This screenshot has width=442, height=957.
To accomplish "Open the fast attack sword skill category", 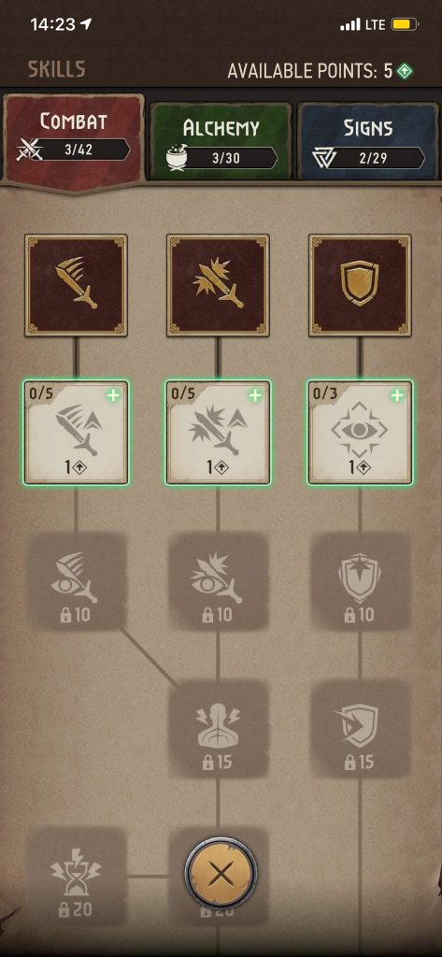I will (77, 286).
